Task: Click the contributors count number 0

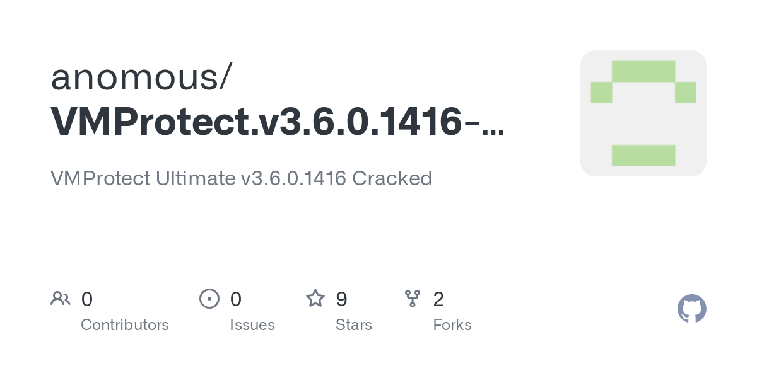Action: (x=87, y=299)
